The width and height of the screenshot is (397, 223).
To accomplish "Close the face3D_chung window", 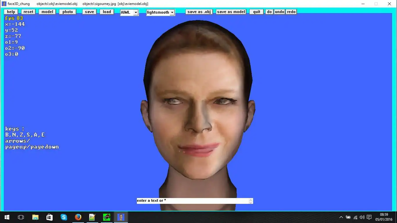I will tap(389, 4).
